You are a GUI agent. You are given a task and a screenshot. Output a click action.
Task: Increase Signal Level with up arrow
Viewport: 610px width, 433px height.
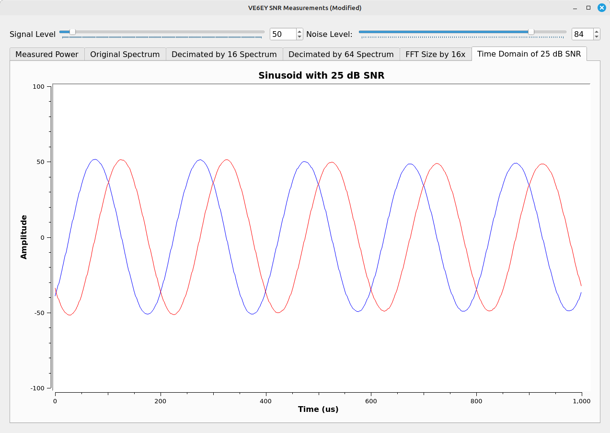coord(299,32)
